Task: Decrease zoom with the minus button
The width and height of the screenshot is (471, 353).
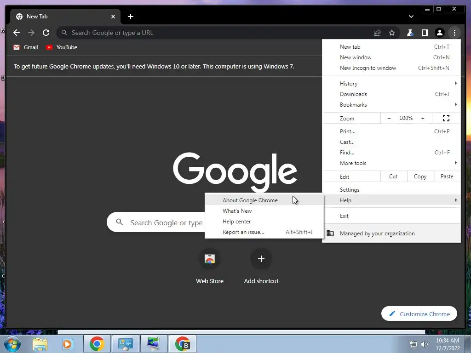Action: (389, 118)
